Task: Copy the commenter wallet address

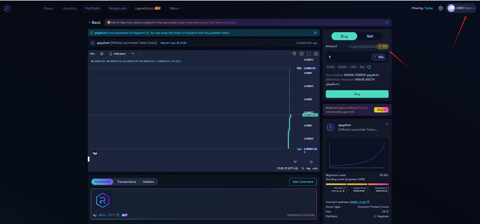Action: (x=118, y=215)
